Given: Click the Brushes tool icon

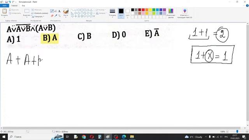Looking at the screenshot, I should [66, 11].
